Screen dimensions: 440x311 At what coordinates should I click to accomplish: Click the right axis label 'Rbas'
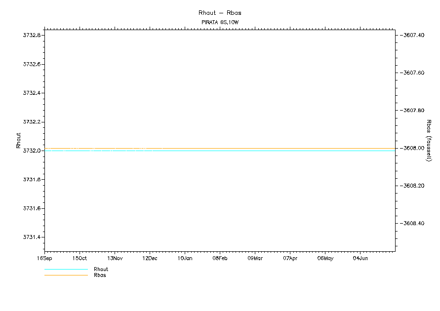coord(429,140)
